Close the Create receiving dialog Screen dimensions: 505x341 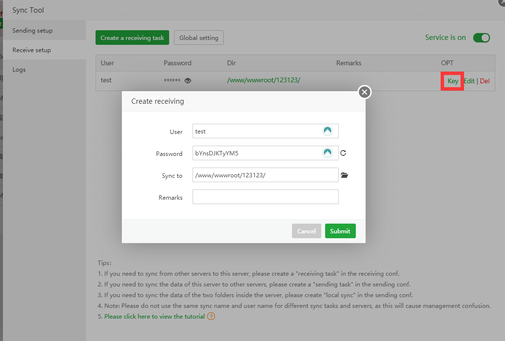click(365, 92)
